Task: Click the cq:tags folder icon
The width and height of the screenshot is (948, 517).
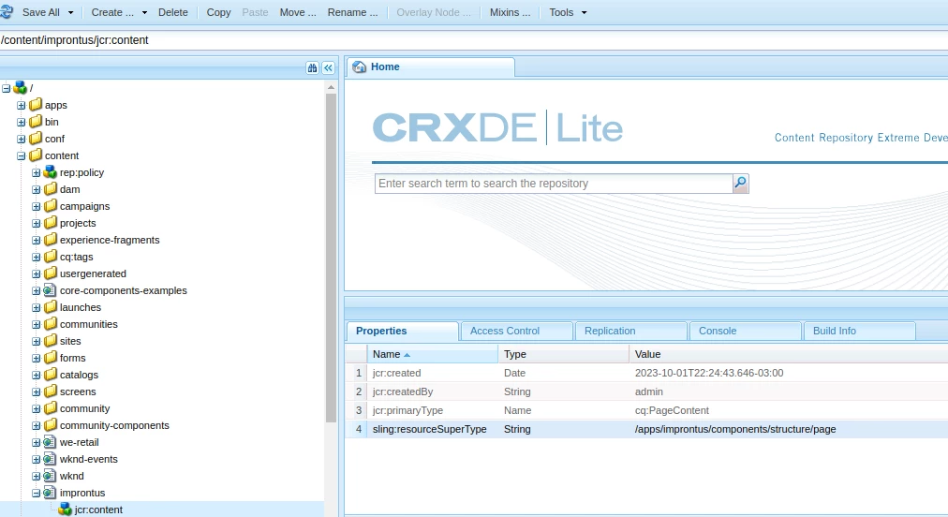Action: [51, 257]
